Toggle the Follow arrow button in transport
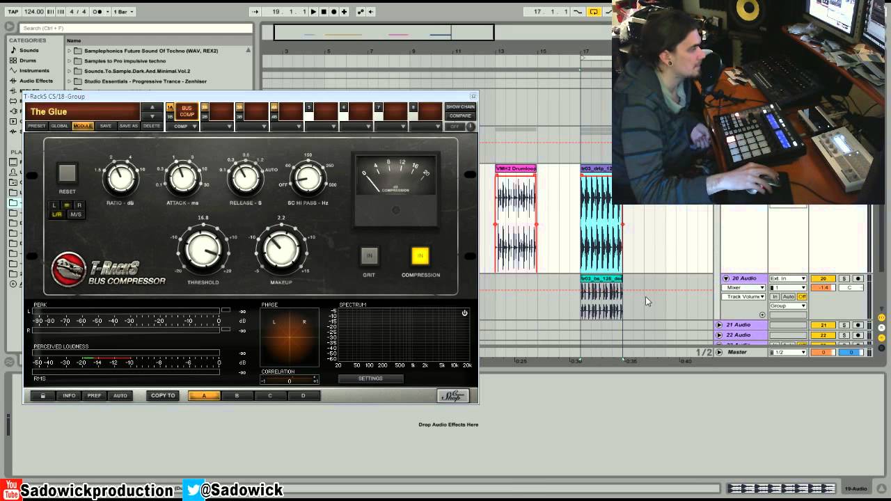The image size is (891, 501). tap(255, 12)
